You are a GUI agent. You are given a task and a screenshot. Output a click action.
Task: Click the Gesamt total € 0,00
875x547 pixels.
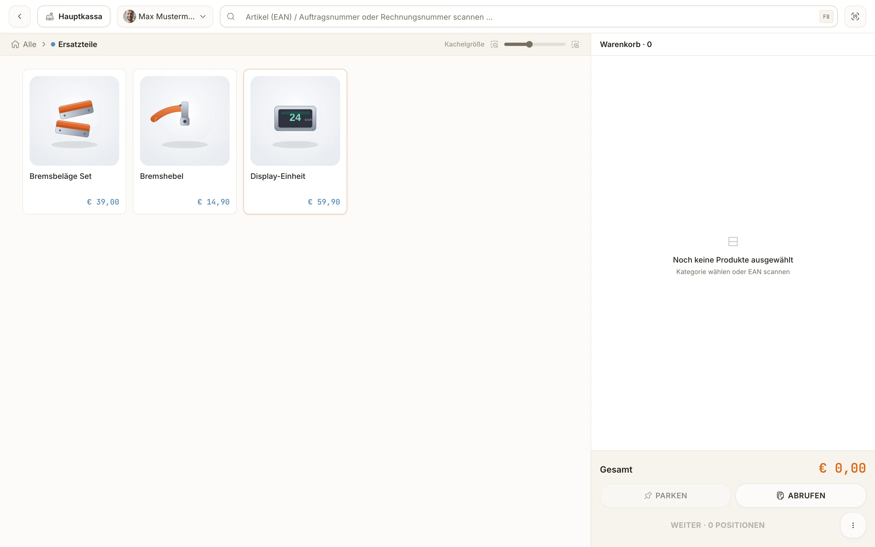tap(842, 469)
